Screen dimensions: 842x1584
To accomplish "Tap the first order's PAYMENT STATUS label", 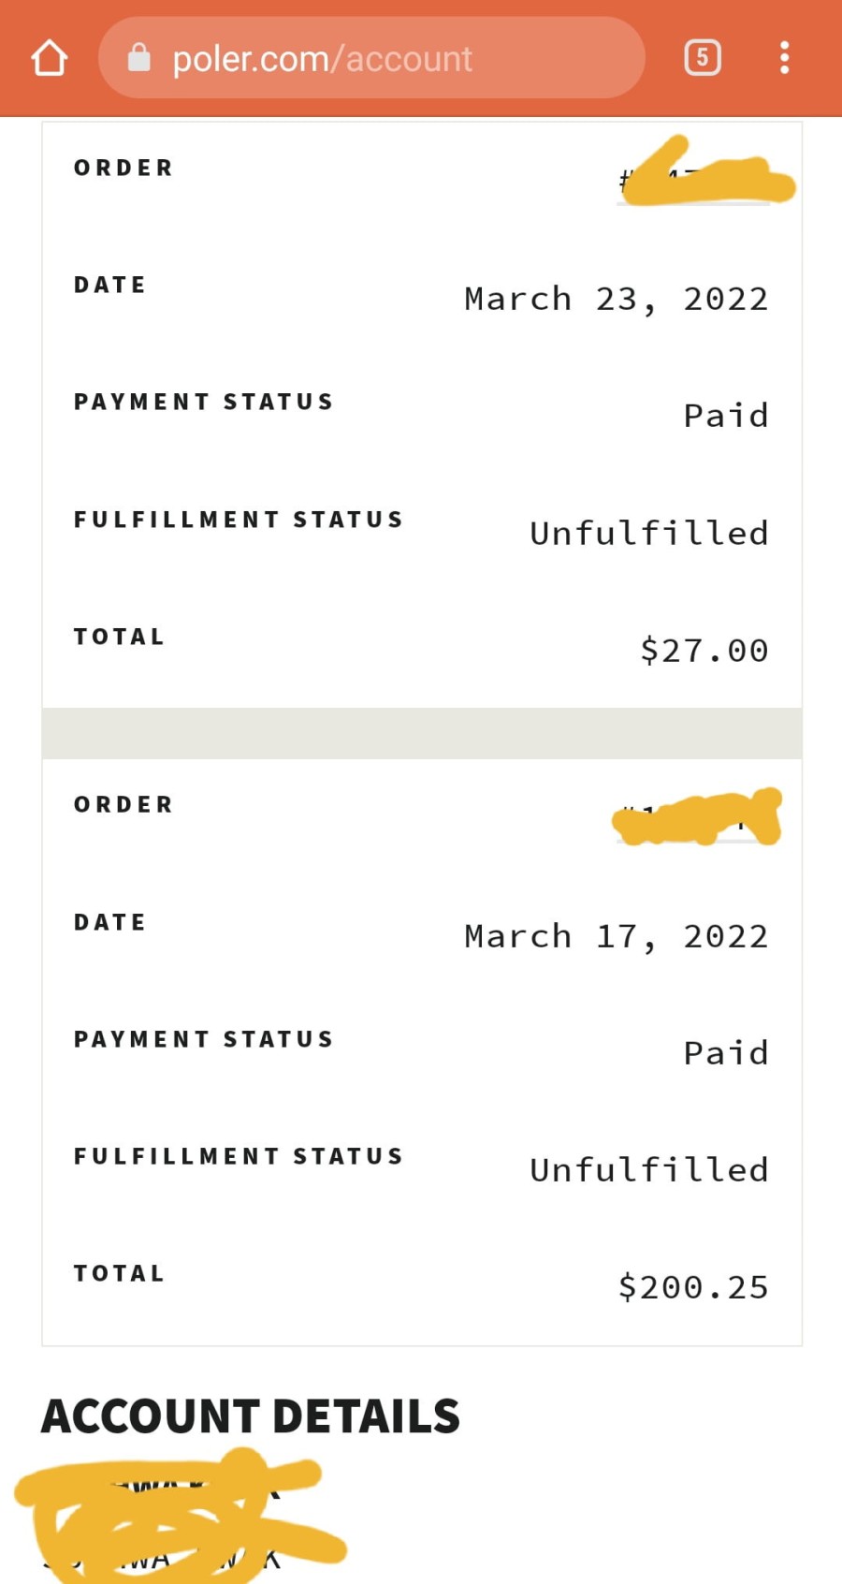I will tap(204, 402).
